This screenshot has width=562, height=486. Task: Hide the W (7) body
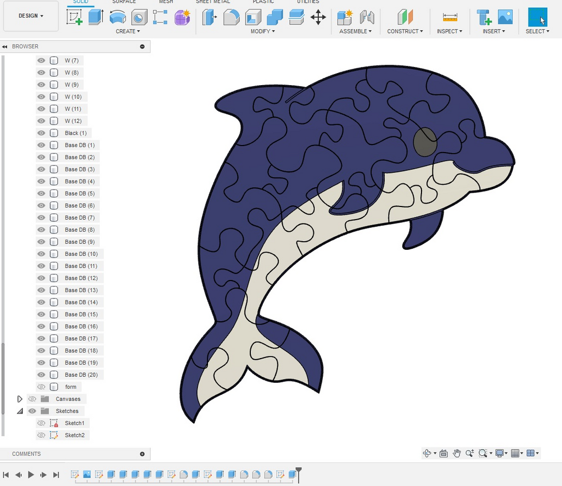pos(41,60)
